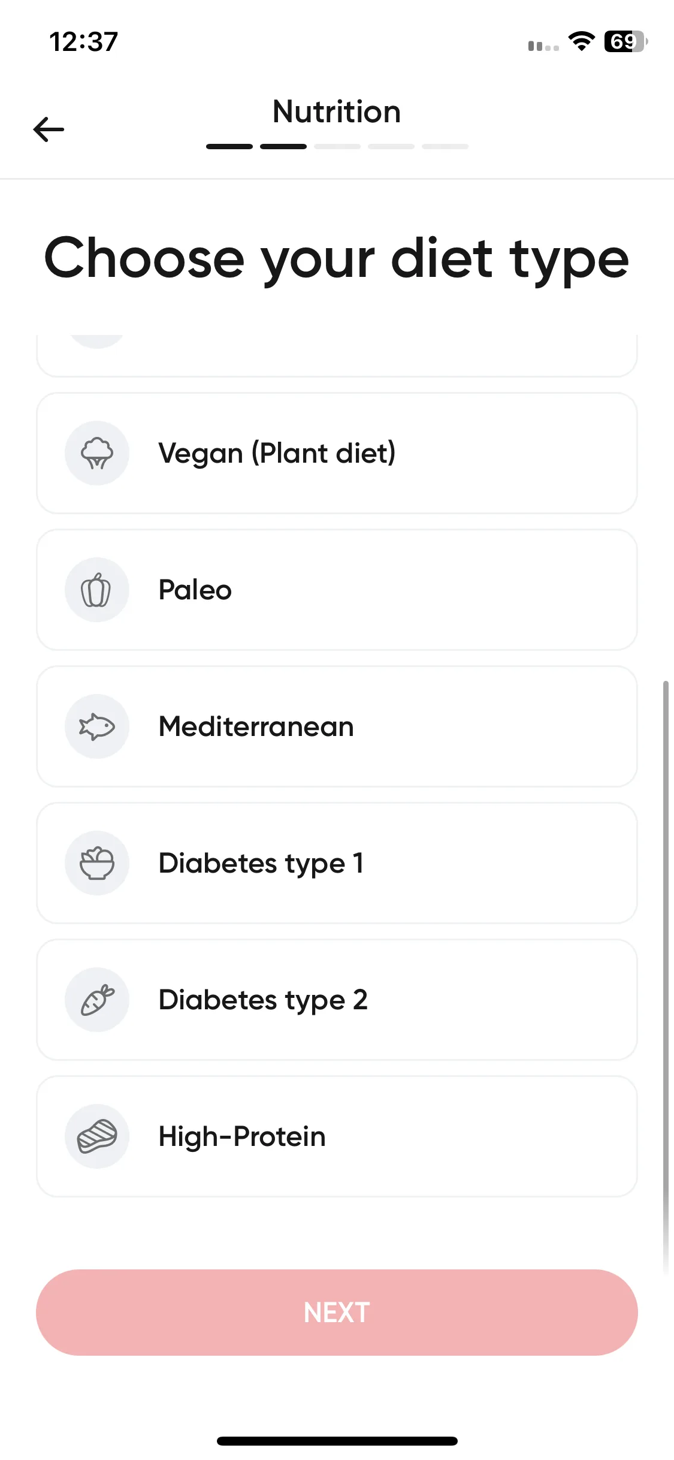Click the broccoli icon for Vegan diet

pos(97,453)
